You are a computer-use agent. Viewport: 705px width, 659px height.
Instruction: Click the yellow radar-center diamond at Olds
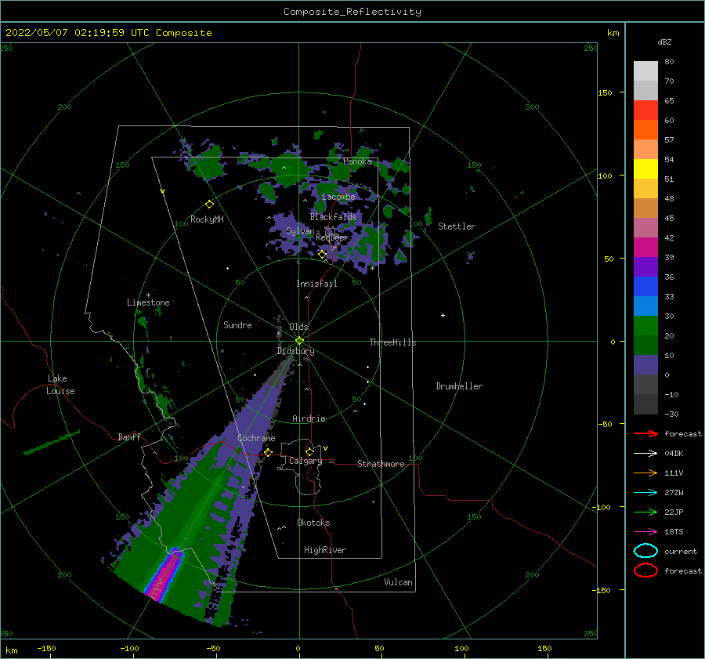coord(299,341)
